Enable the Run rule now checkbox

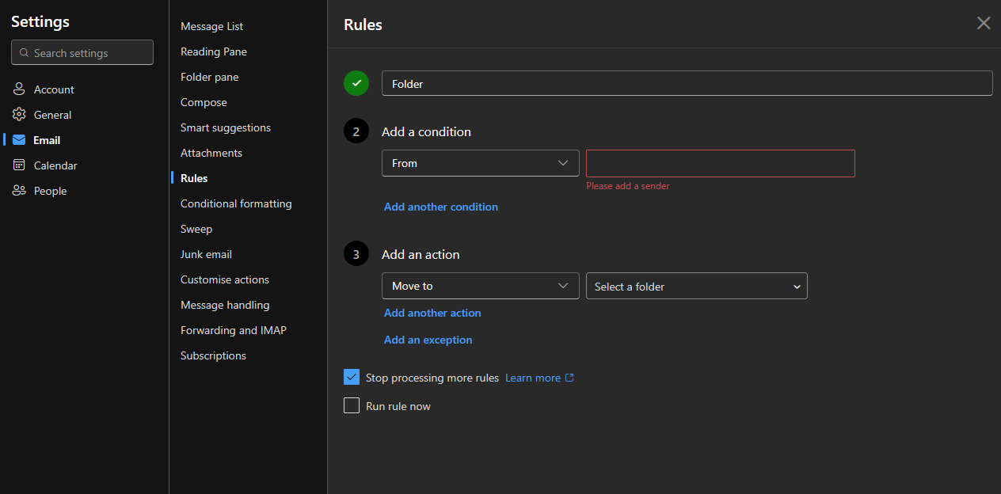coord(352,405)
